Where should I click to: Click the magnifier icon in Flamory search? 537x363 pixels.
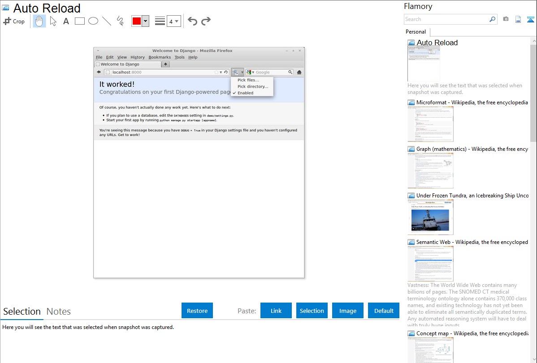click(x=492, y=19)
